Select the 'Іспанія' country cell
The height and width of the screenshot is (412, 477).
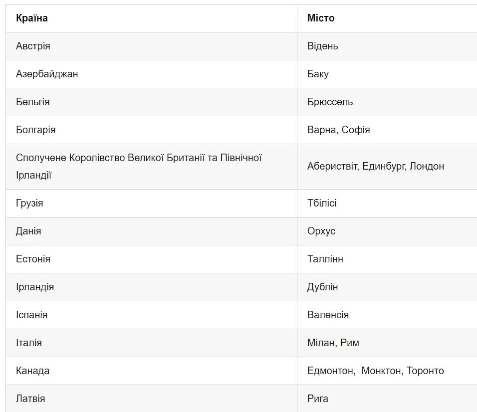coord(31,315)
